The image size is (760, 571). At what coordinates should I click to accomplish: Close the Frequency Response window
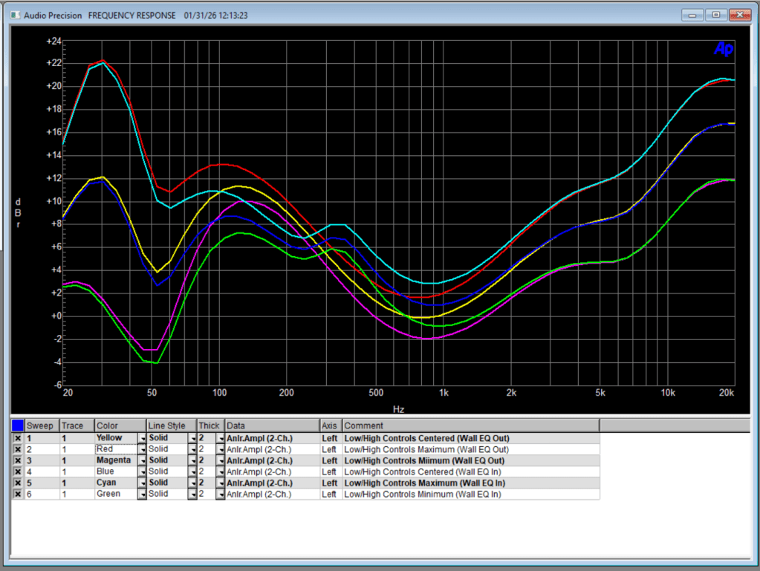[x=740, y=15]
